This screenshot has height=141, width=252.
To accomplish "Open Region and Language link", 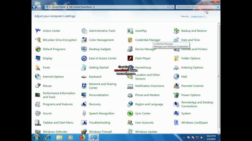I will 149,104.
